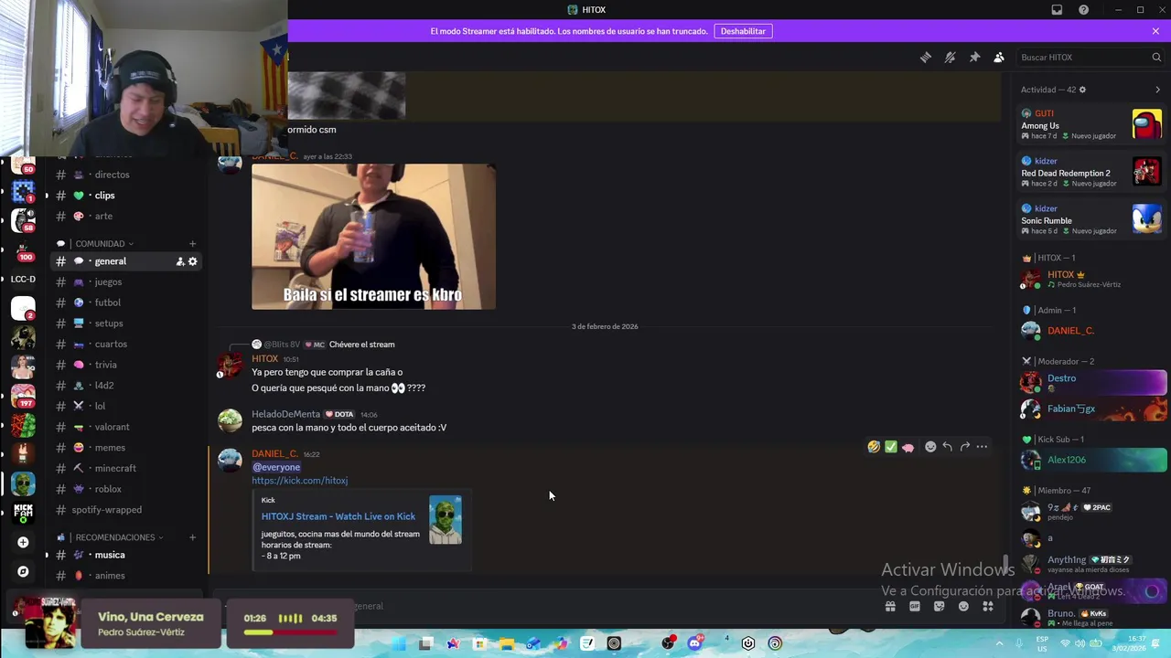
Task: Open more options three dots on message
Action: click(x=982, y=447)
